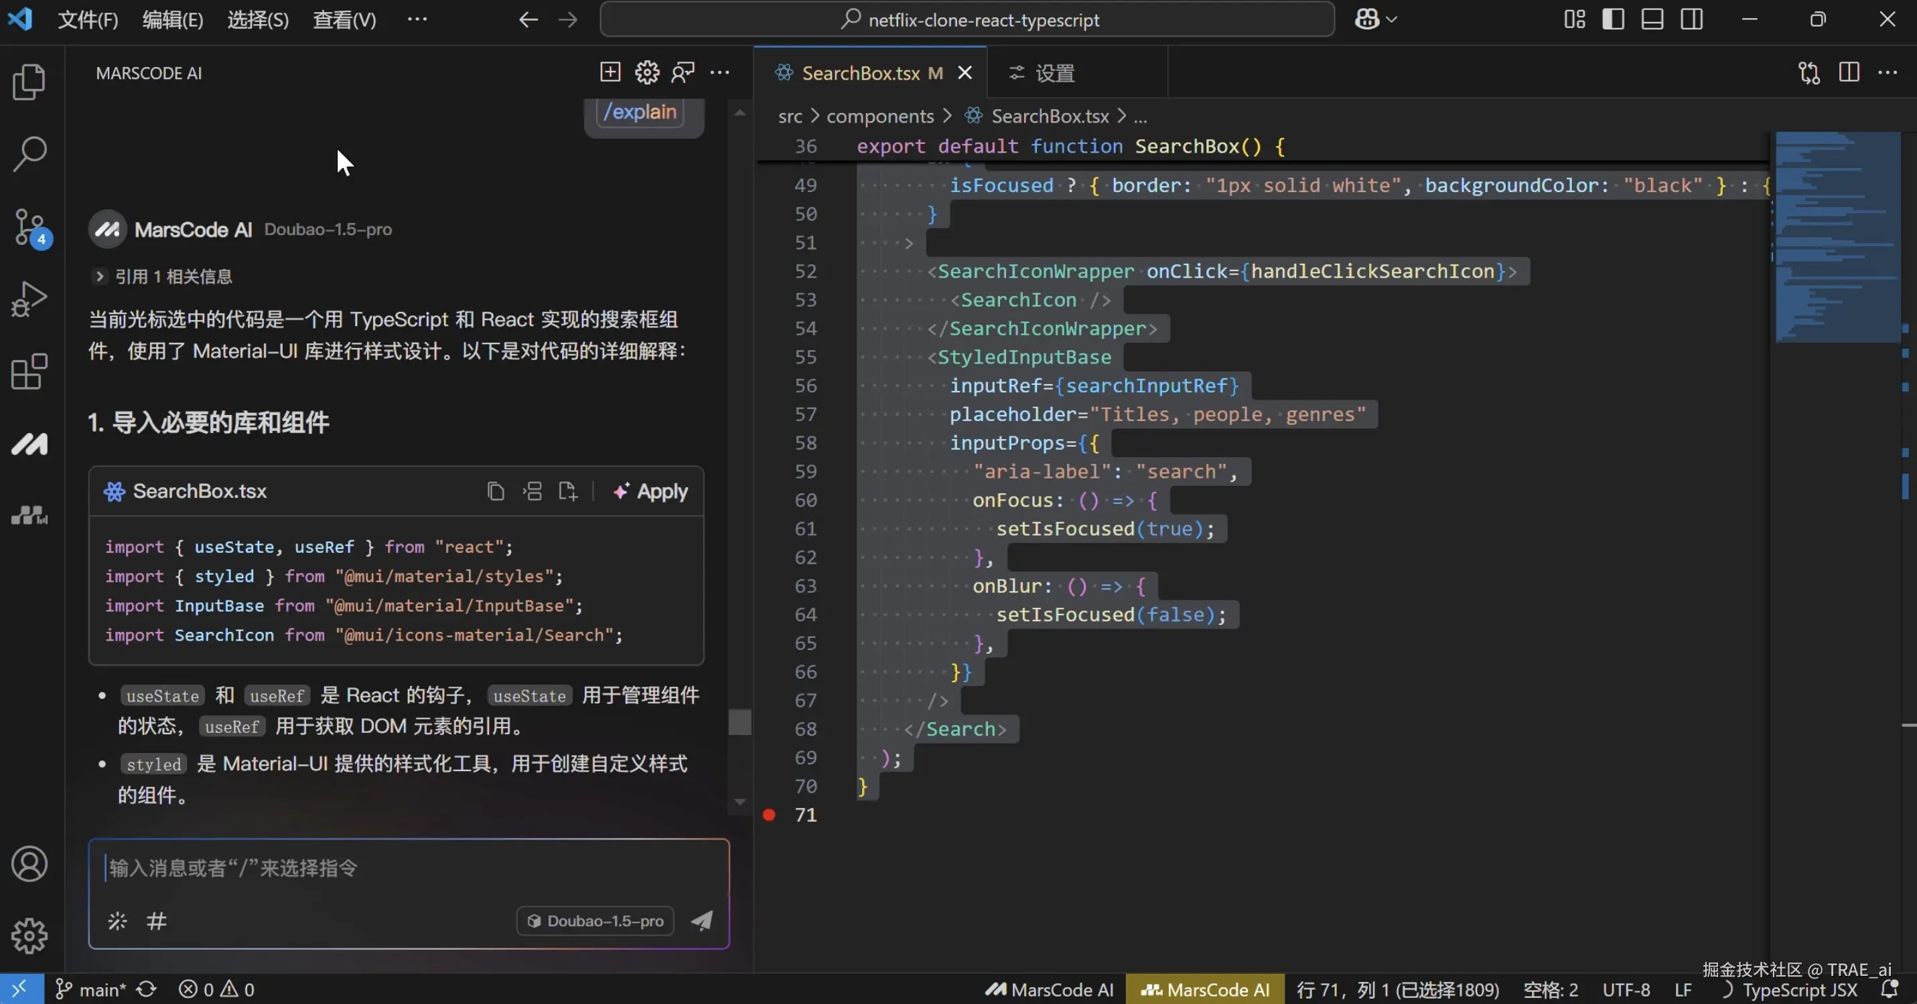Toggle the primary side bar layout

pos(1613,19)
